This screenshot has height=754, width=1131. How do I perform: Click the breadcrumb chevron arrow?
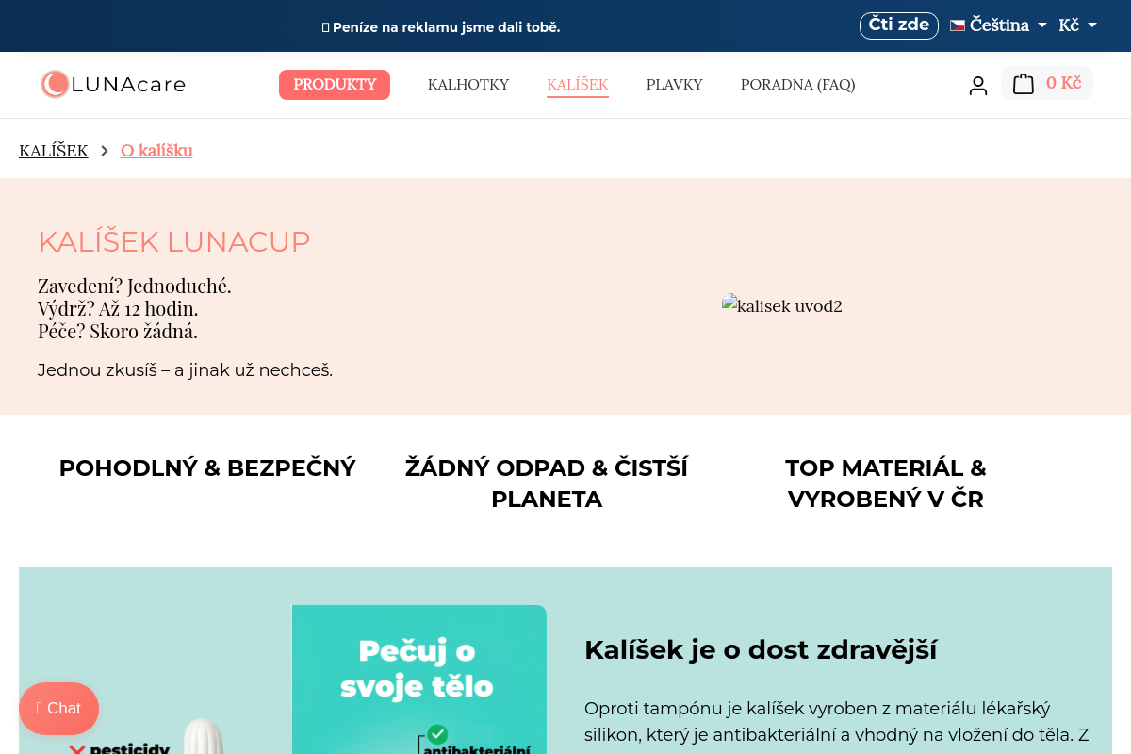point(105,151)
